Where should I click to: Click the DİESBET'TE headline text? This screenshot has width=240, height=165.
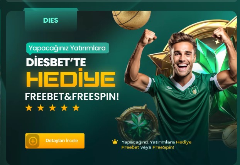coord(56,62)
